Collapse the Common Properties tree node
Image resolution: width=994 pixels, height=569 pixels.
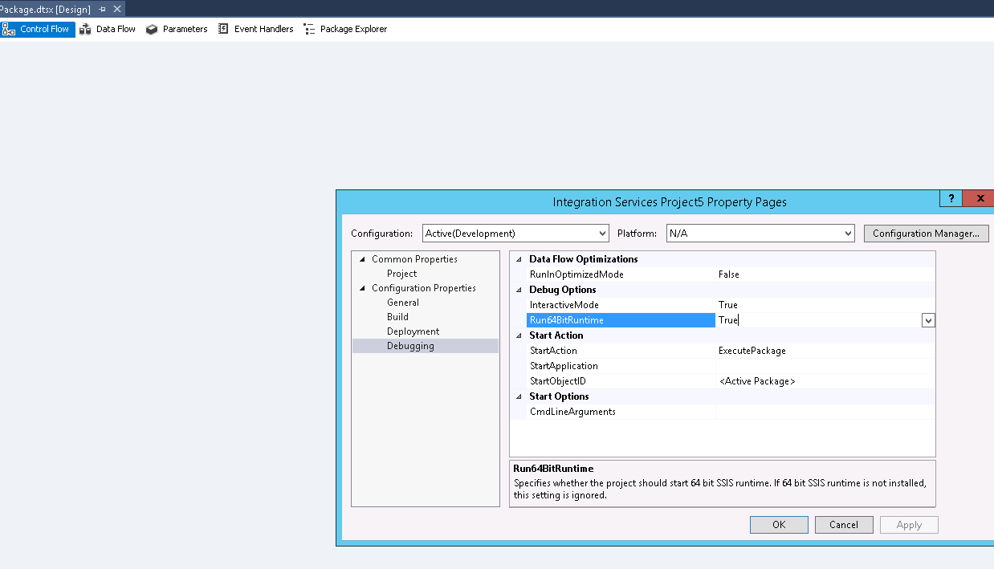tap(362, 259)
